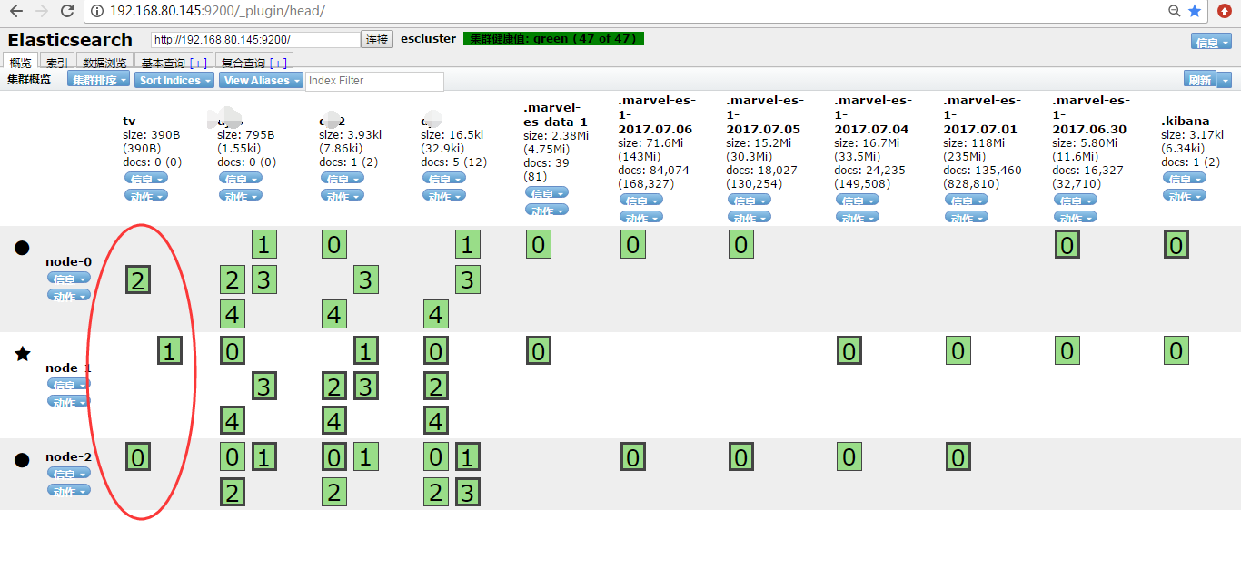Select .marvel-es-data-1 shard 0 on node-1

pos(539,350)
